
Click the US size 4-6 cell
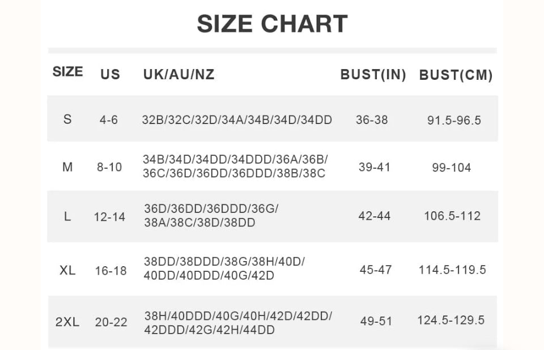109,120
